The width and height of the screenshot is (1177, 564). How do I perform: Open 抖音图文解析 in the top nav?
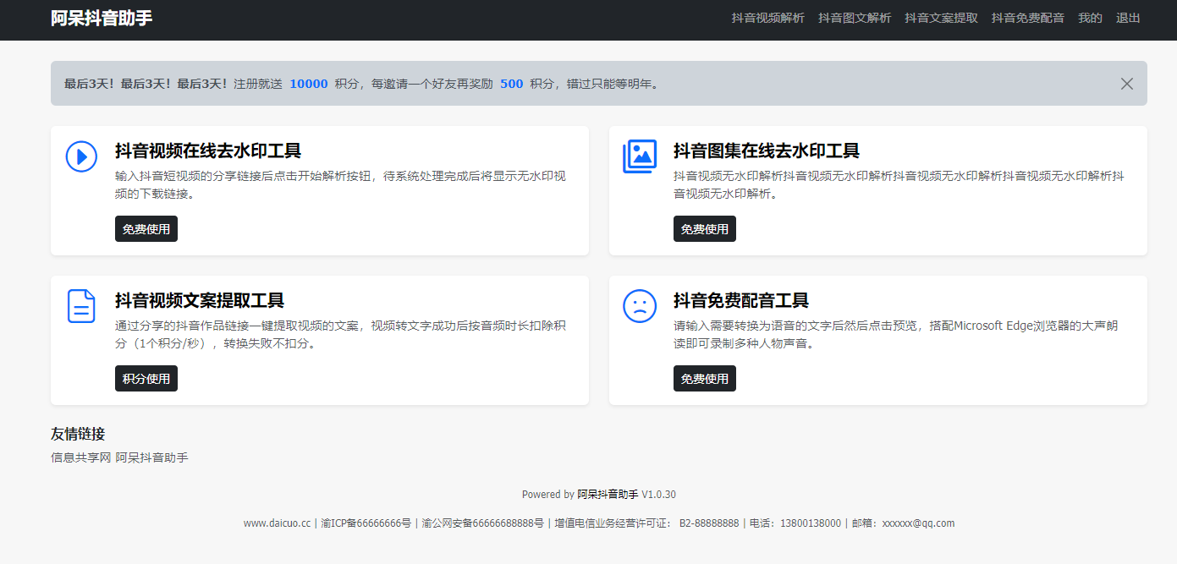[855, 18]
